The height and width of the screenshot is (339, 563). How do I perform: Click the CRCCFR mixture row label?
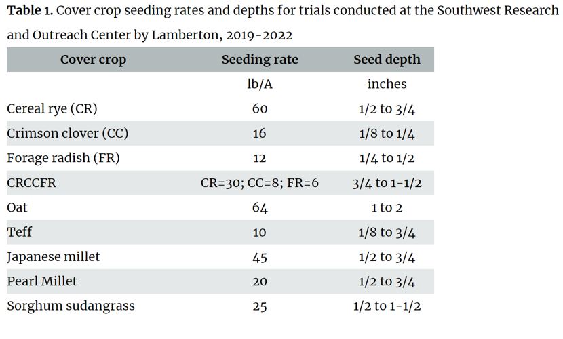pyautogui.click(x=31, y=183)
